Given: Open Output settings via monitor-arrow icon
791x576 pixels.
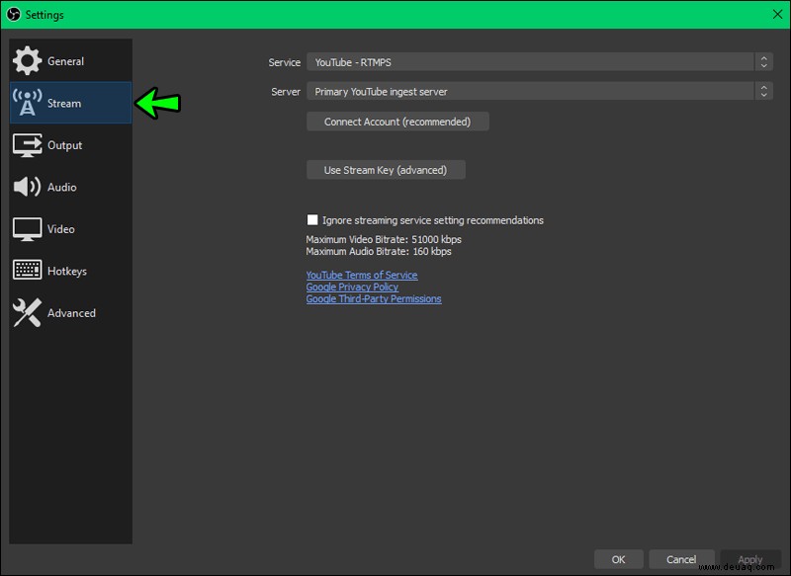Looking at the screenshot, I should 27,145.
